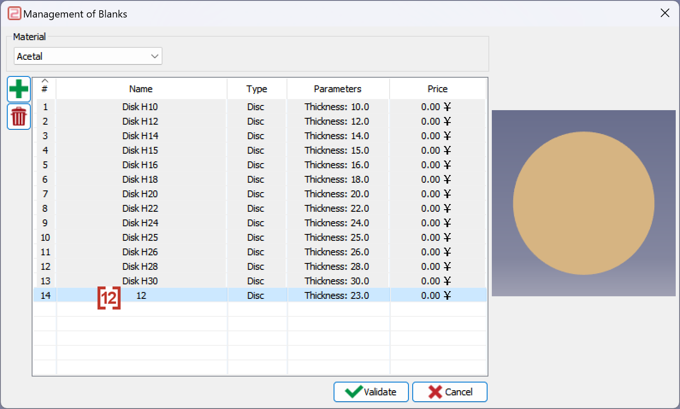Select the Disk H25 name cell
This screenshot has width=680, height=409.
pyautogui.click(x=141, y=237)
